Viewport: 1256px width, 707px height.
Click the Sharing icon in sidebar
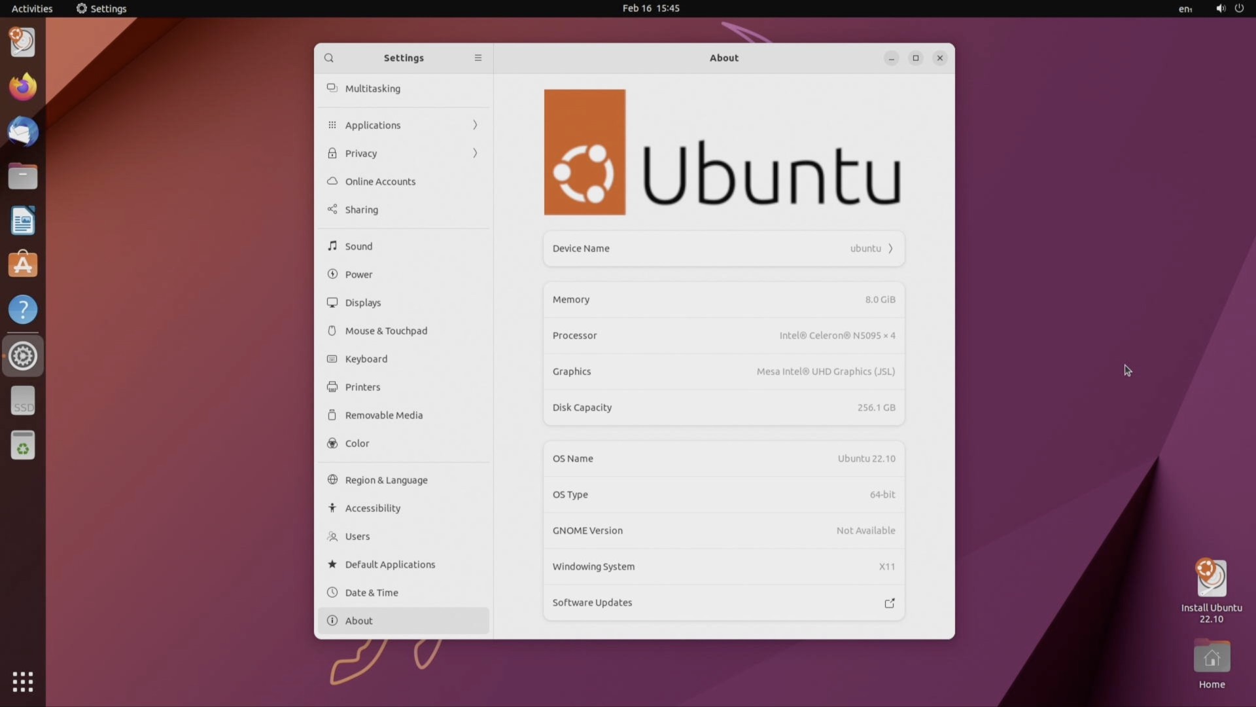pos(332,209)
